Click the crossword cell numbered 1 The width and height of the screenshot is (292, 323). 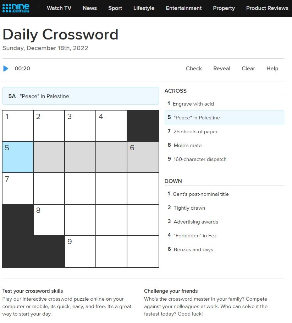(17, 125)
